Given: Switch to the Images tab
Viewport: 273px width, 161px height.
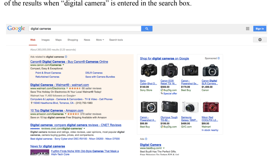Looking at the screenshot, I should click(x=45, y=40).
